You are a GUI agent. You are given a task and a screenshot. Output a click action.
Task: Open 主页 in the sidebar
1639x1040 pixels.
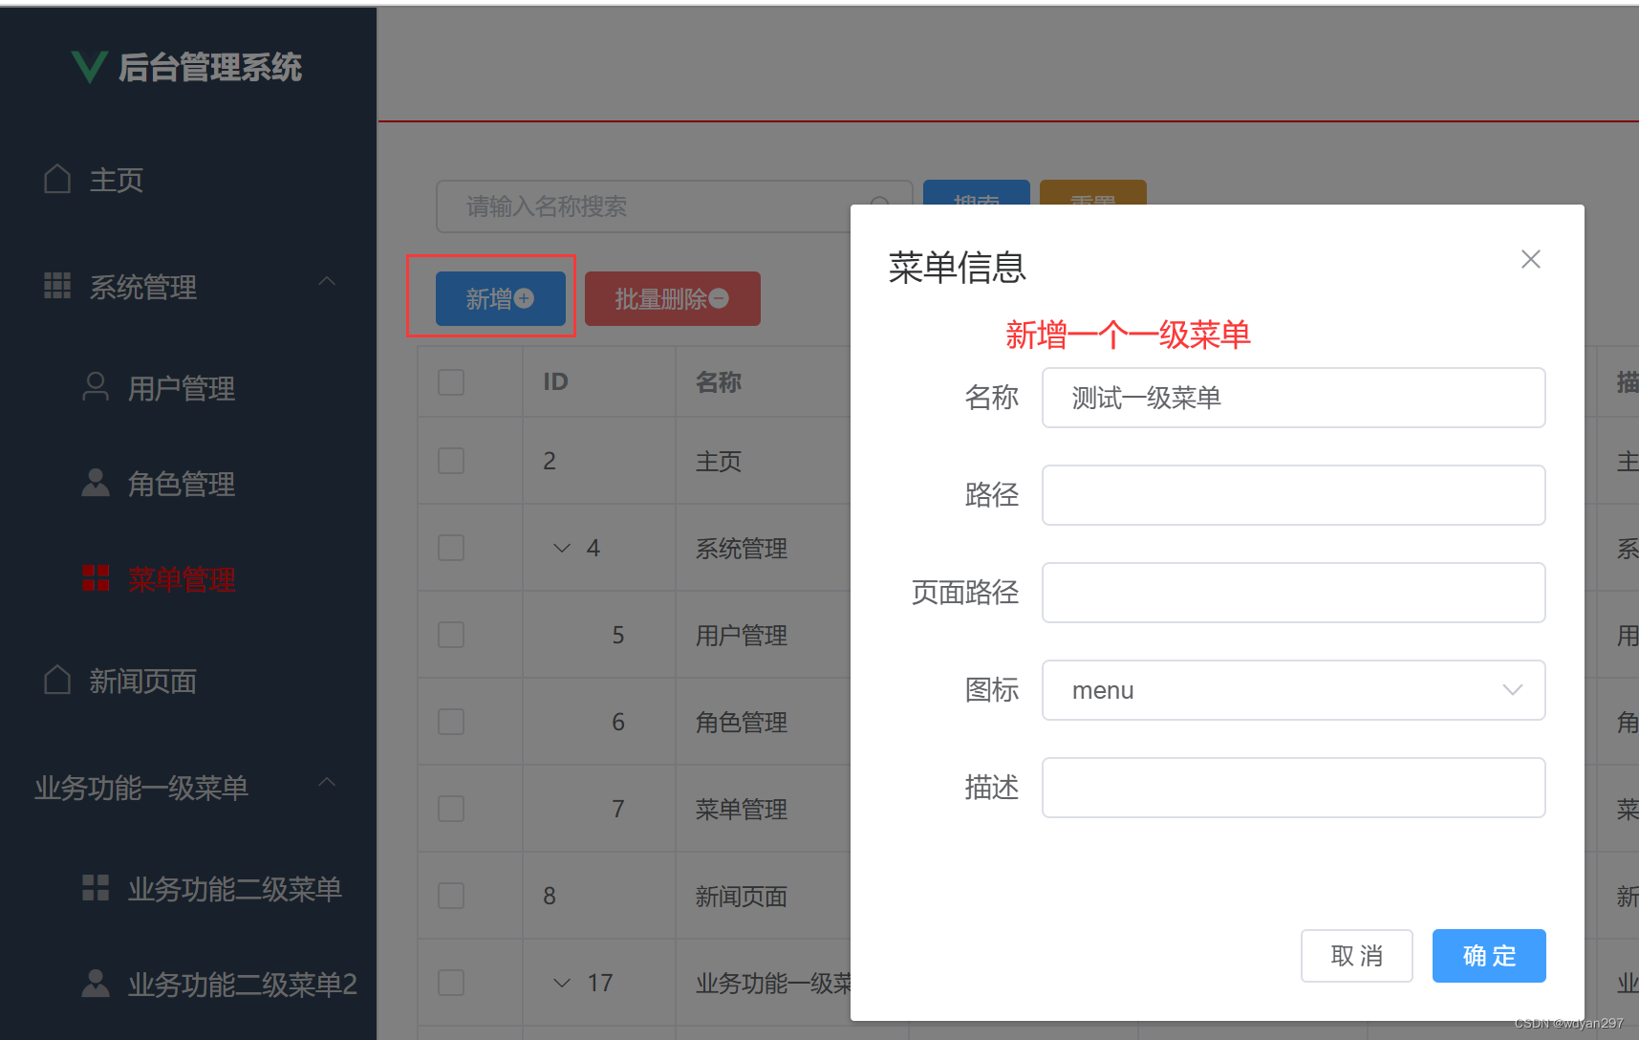pos(117,180)
